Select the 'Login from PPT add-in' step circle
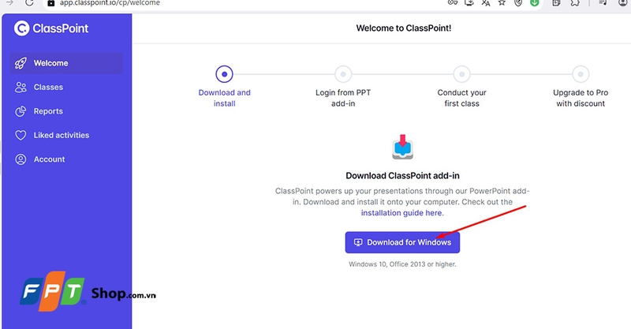Viewport: 631px width, 329px height. coord(343,74)
